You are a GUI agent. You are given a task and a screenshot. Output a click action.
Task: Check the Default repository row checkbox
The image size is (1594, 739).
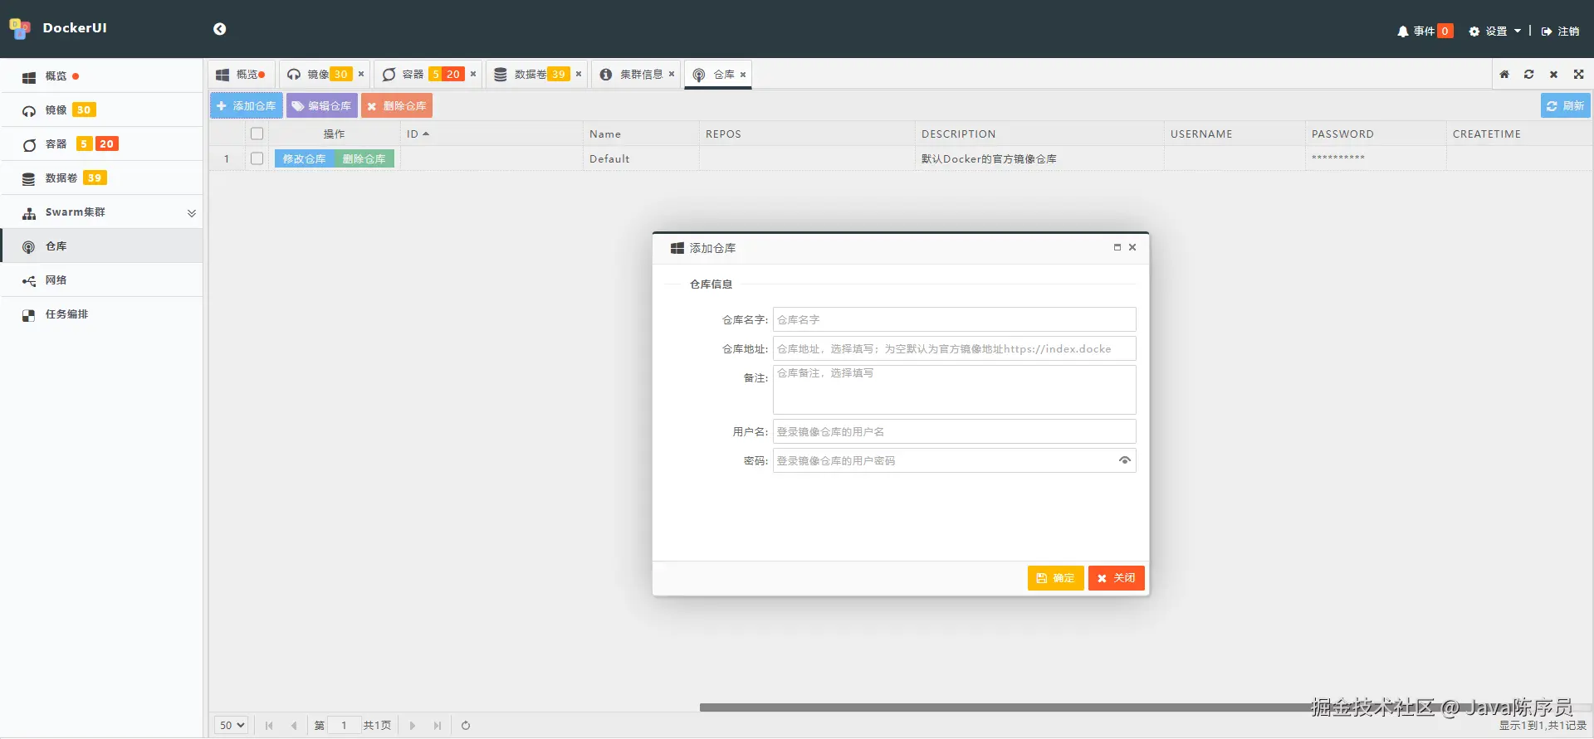(x=257, y=158)
